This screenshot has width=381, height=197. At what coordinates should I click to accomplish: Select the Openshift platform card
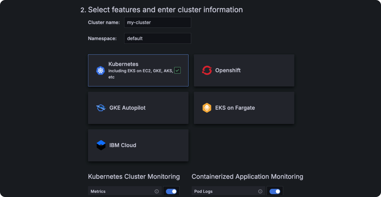click(244, 70)
